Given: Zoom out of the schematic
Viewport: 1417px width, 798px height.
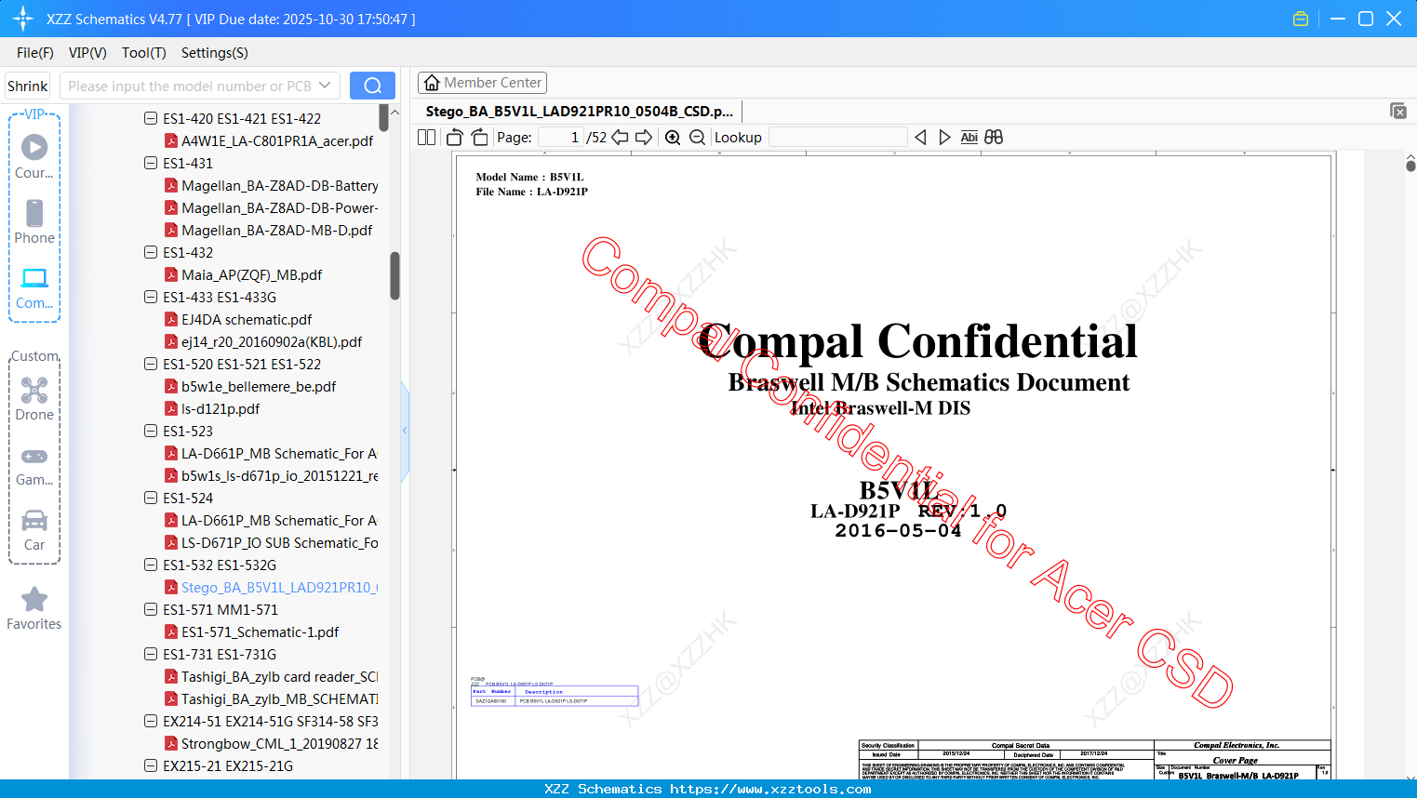Looking at the screenshot, I should pos(698,137).
